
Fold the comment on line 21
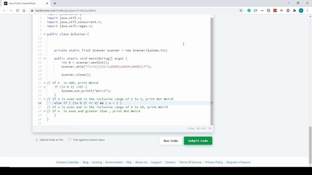coord(44,83)
